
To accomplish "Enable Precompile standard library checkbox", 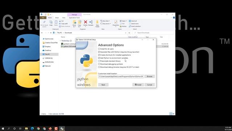I will click(x=99, y=61).
